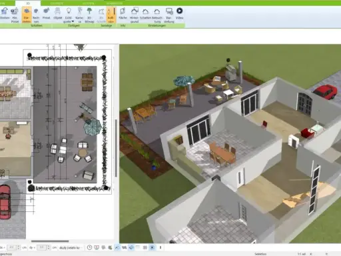Open Schatten house settings icon
The image size is (341, 256).
pos(145,11)
